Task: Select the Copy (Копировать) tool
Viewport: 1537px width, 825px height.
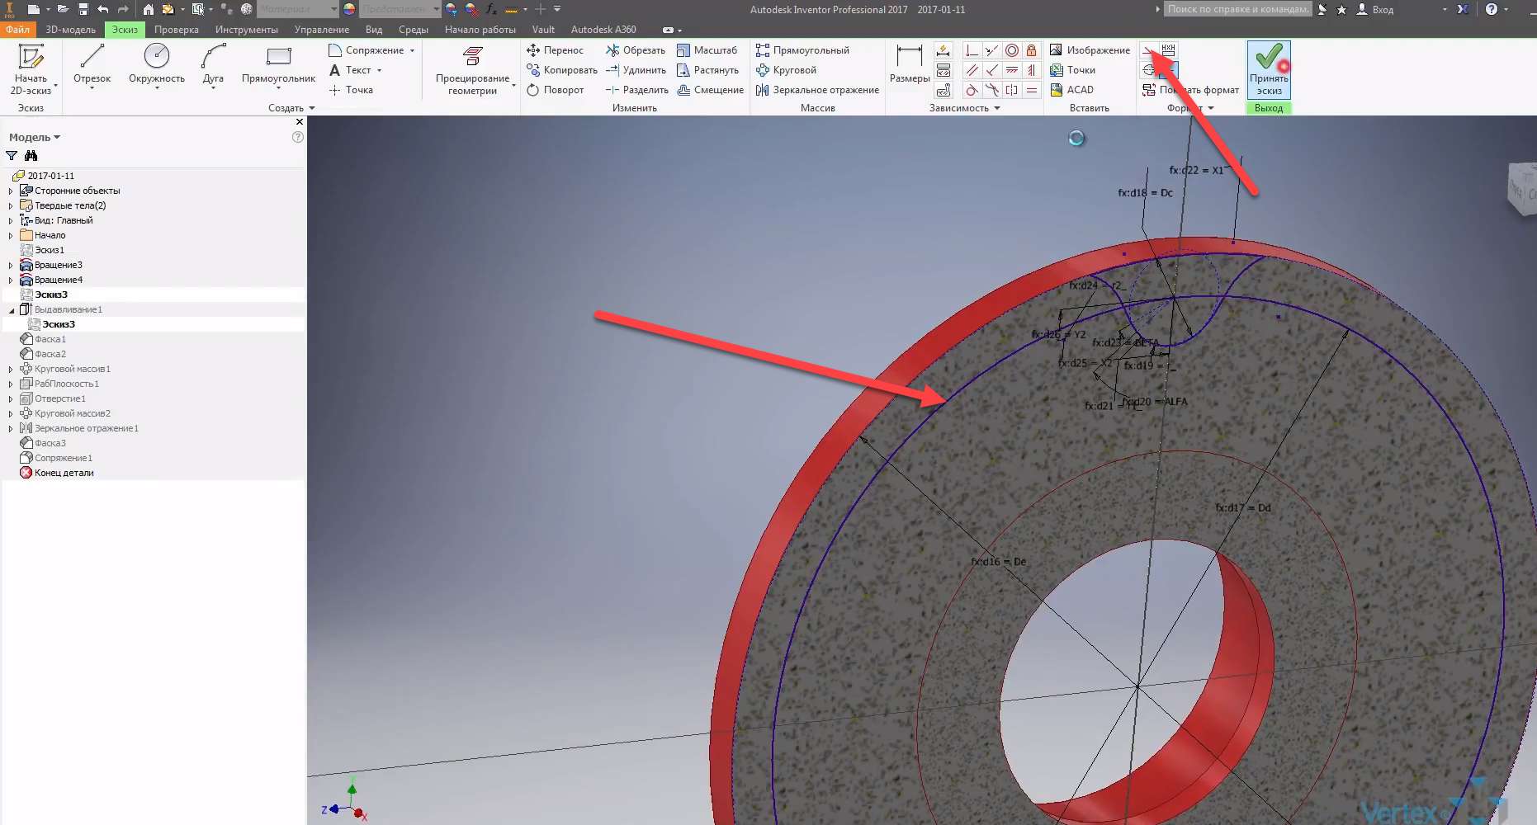Action: (x=561, y=70)
